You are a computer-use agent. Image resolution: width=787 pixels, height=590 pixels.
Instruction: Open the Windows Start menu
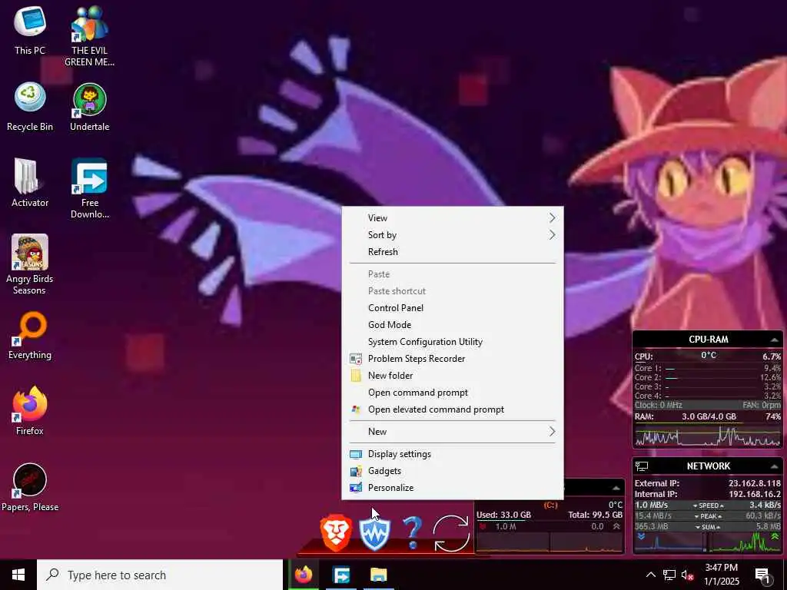tap(18, 575)
